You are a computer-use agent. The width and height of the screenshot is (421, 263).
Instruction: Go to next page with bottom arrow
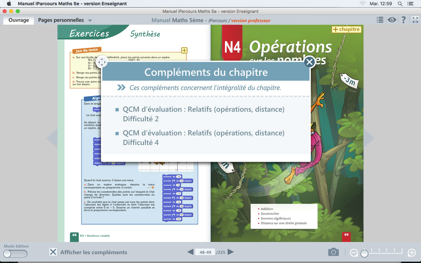click(x=231, y=252)
